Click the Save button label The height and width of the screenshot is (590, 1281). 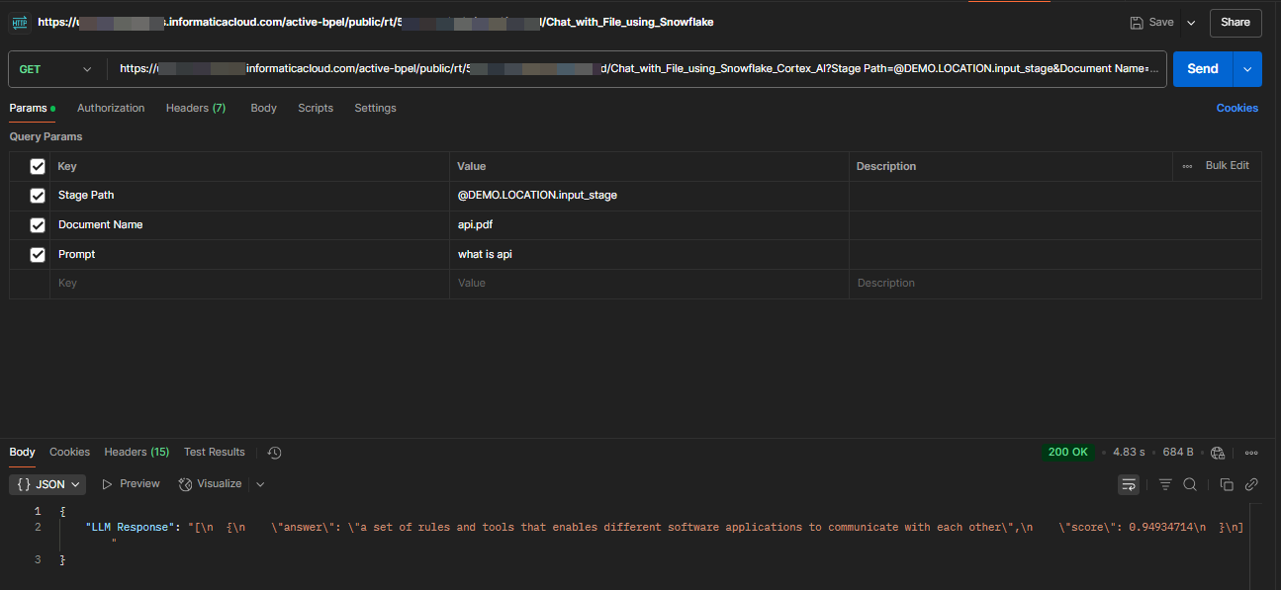tap(1160, 22)
